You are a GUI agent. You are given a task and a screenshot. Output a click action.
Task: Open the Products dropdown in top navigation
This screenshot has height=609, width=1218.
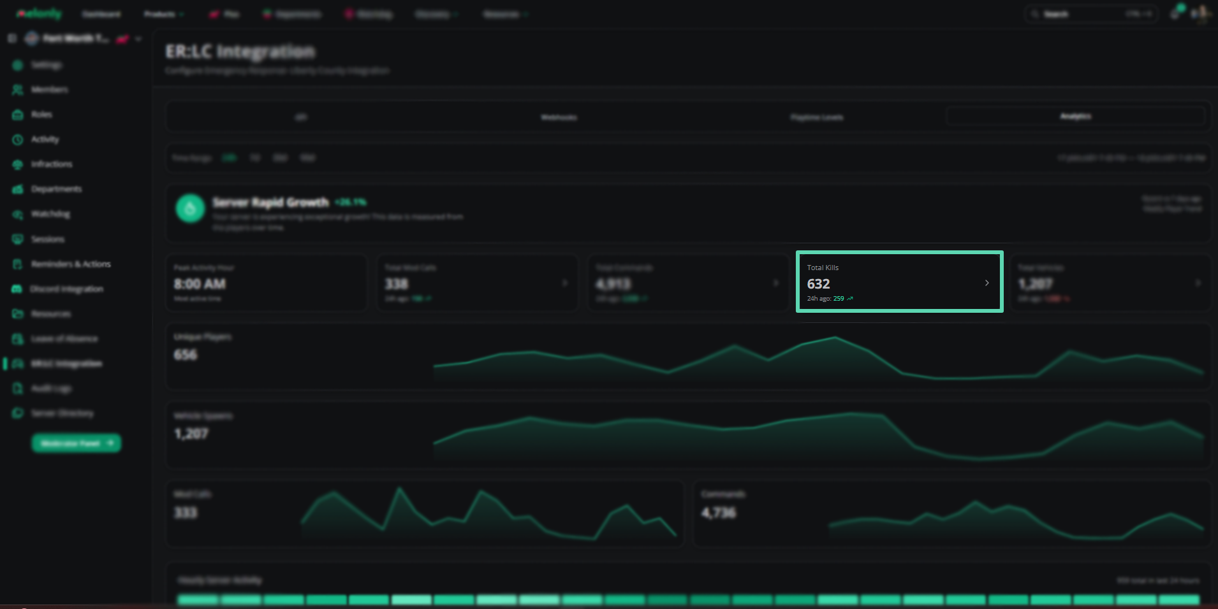point(164,14)
